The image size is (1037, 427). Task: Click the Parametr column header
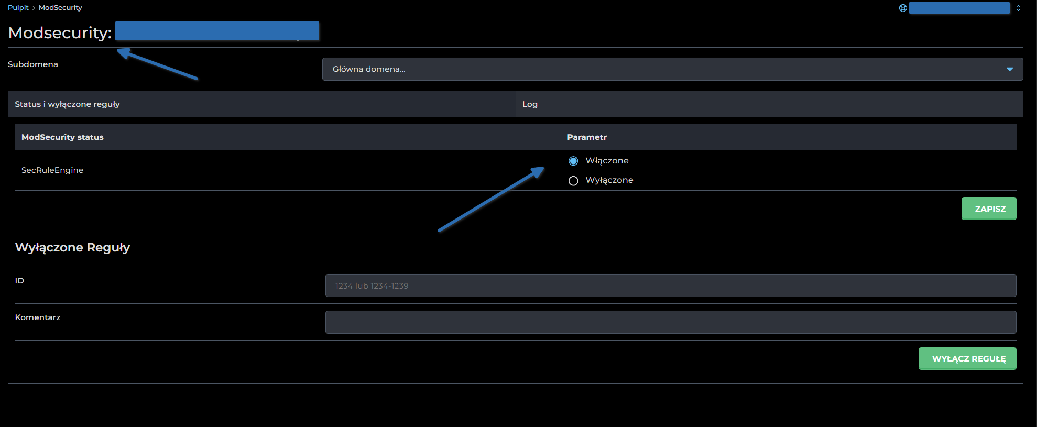coord(586,137)
